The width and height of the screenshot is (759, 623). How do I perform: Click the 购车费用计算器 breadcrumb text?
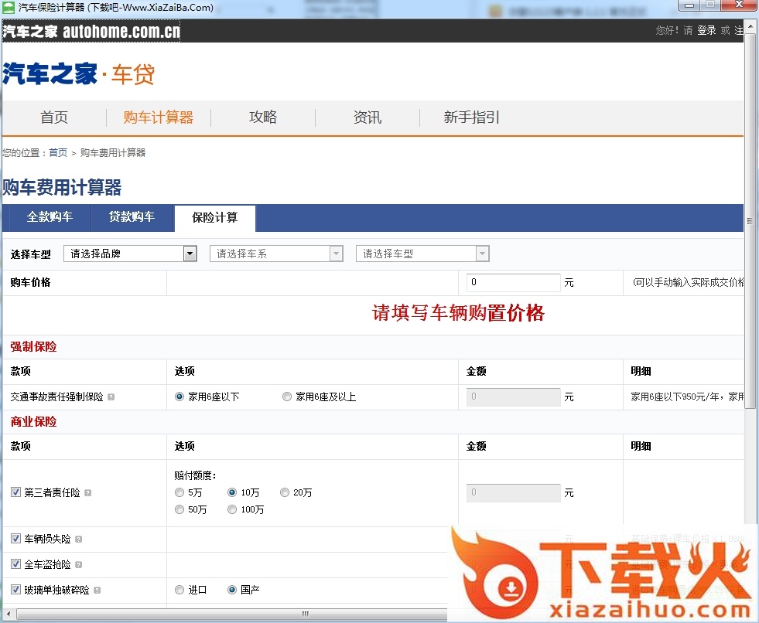[x=113, y=153]
